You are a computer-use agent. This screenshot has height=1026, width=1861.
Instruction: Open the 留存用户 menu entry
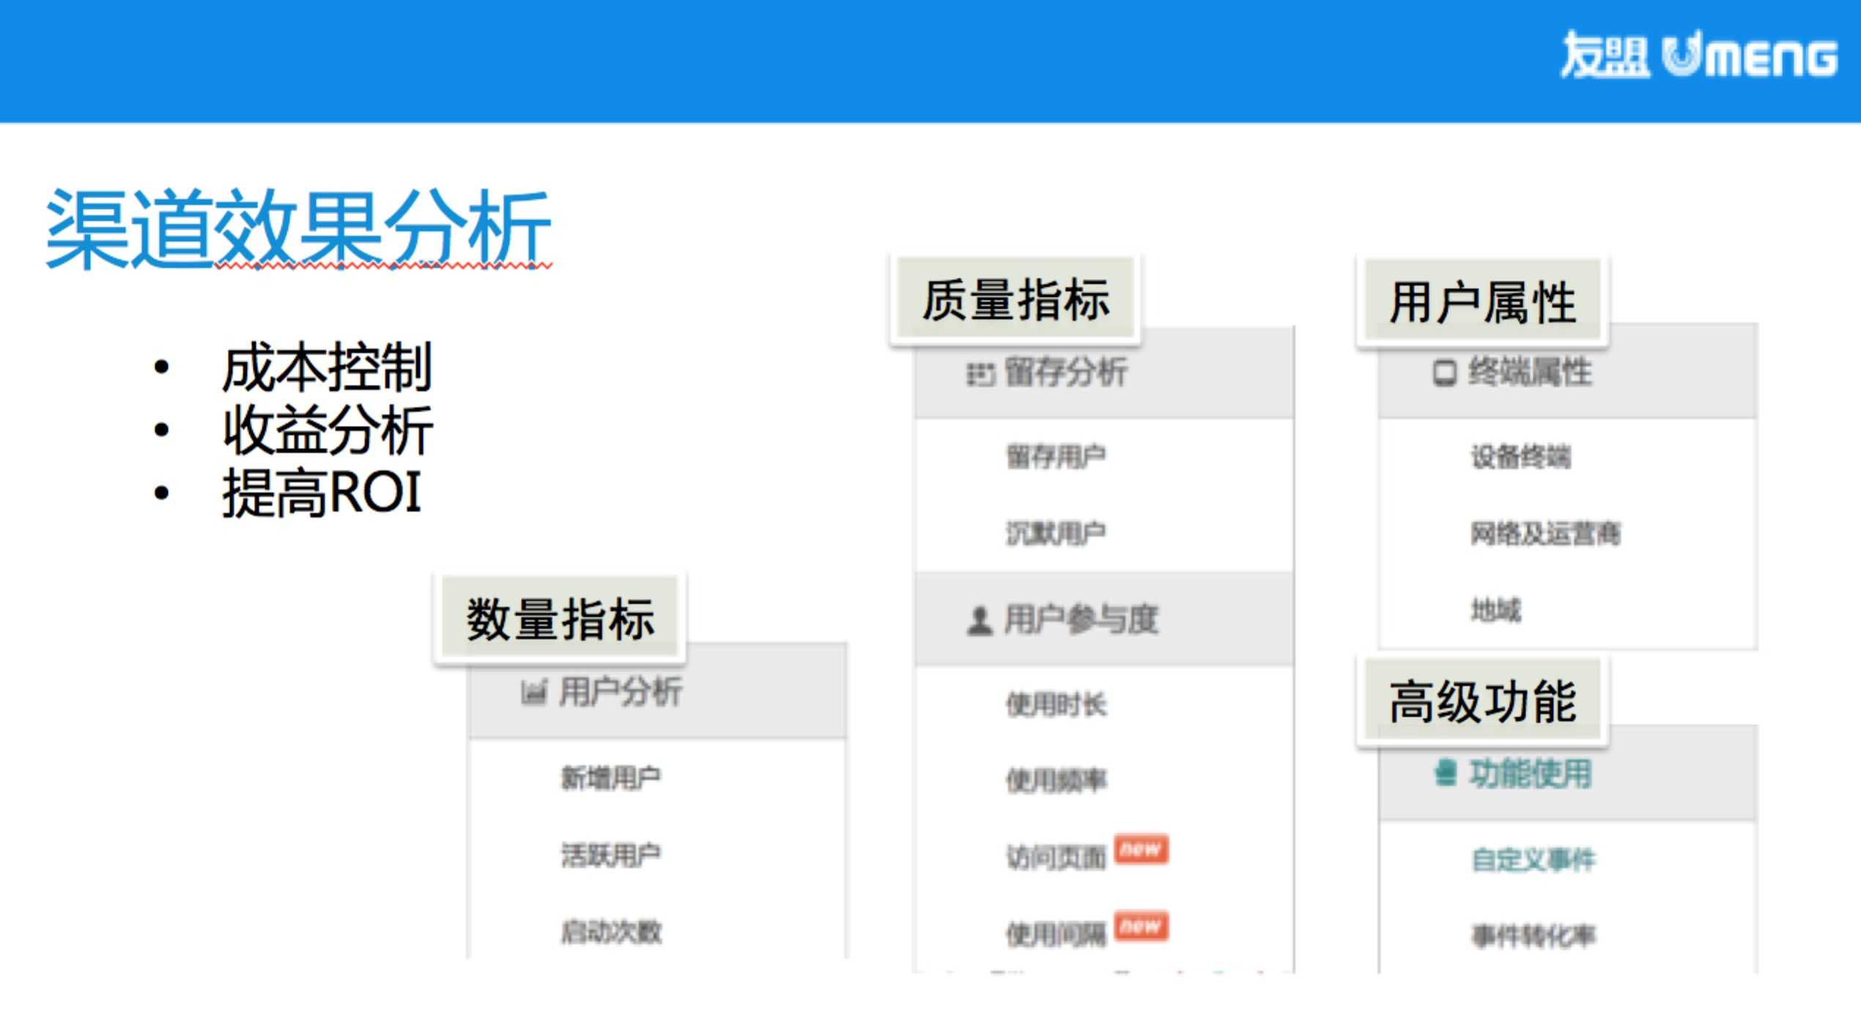click(1056, 457)
